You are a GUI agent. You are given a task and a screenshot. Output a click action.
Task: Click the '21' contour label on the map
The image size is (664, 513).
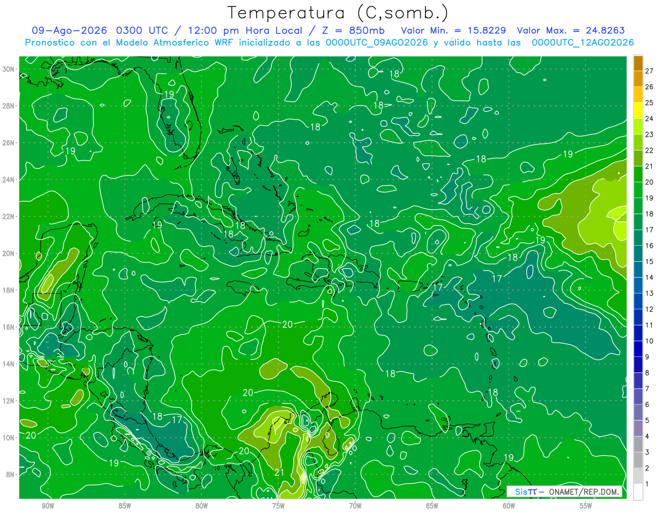point(279,472)
